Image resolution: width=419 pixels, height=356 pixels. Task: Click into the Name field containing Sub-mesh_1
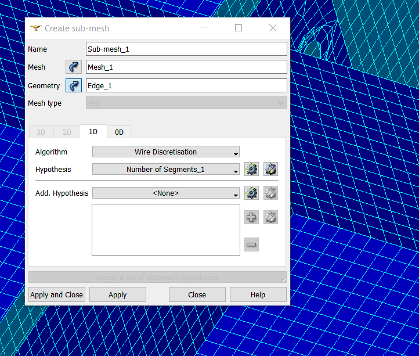(186, 49)
